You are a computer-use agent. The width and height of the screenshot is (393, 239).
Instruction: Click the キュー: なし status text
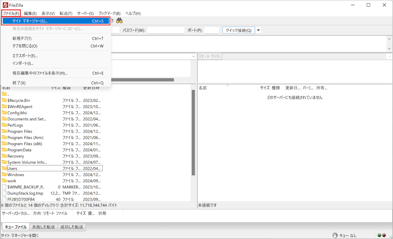click(x=348, y=236)
